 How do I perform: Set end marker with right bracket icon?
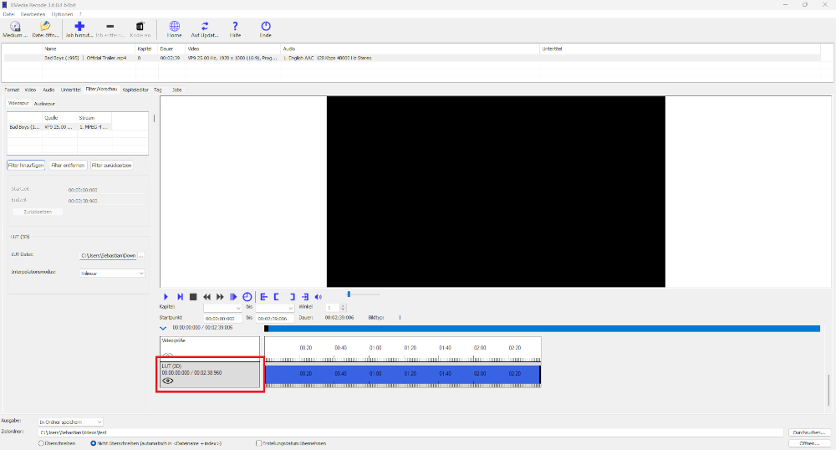tap(292, 297)
